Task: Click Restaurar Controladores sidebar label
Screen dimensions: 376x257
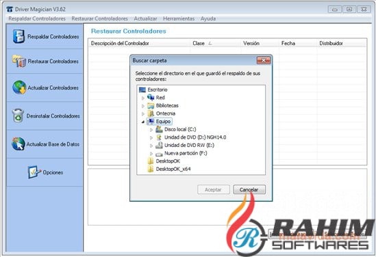Action: point(53,62)
